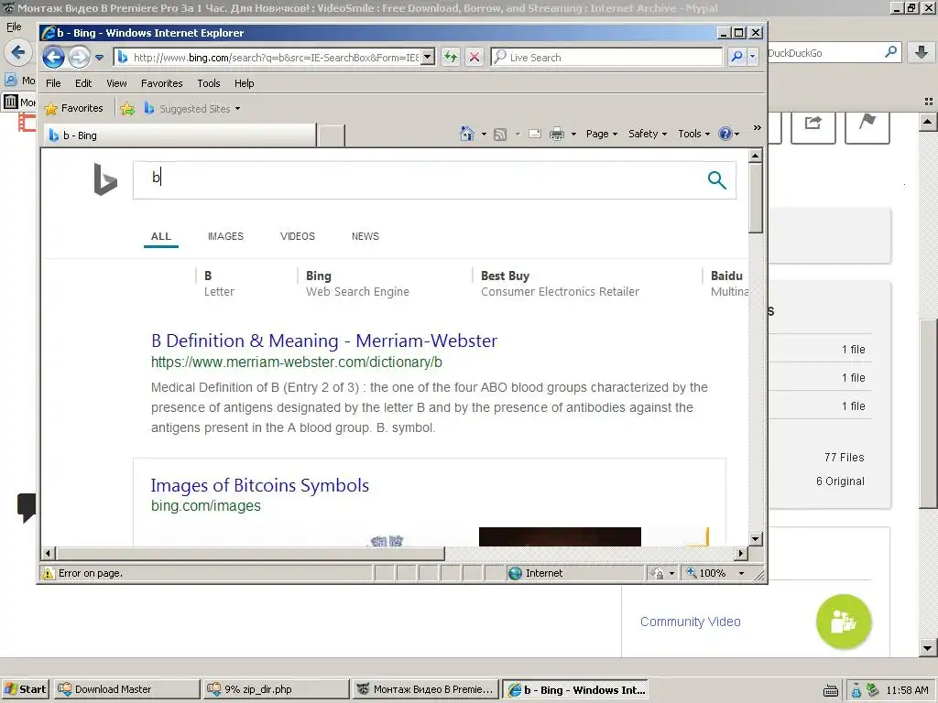This screenshot has height=703, width=938.
Task: Open the zoom level dropdown arrow
Action: click(742, 573)
